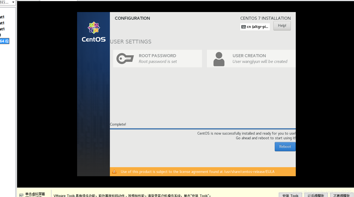Screen dimensions: 354x197
Task: Click the 'CENTOS 7 INSTALLATION' title
Action: click(x=265, y=18)
